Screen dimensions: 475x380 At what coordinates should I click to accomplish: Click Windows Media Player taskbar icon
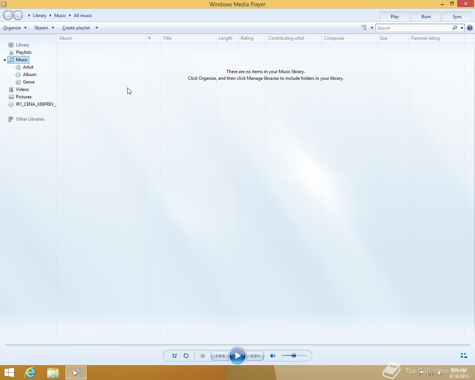coord(76,373)
